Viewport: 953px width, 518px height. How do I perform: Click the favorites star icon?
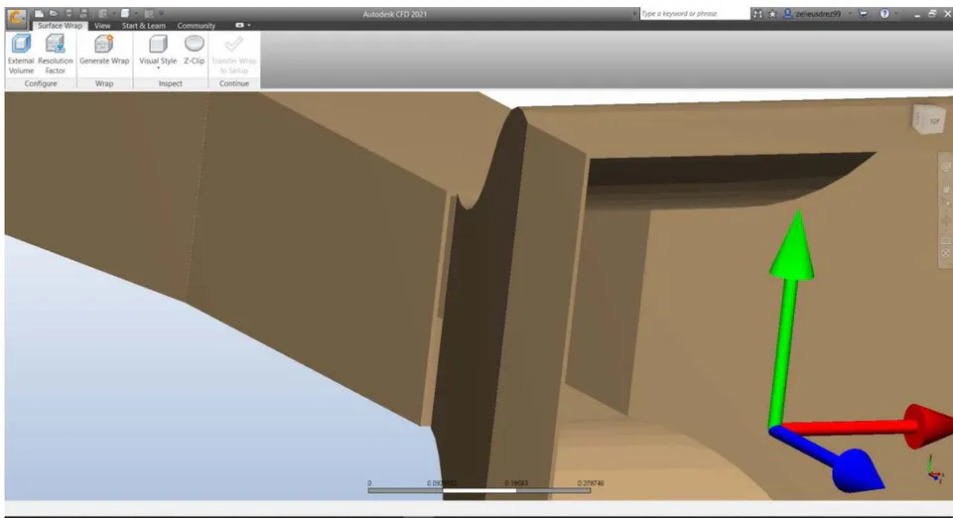point(772,13)
